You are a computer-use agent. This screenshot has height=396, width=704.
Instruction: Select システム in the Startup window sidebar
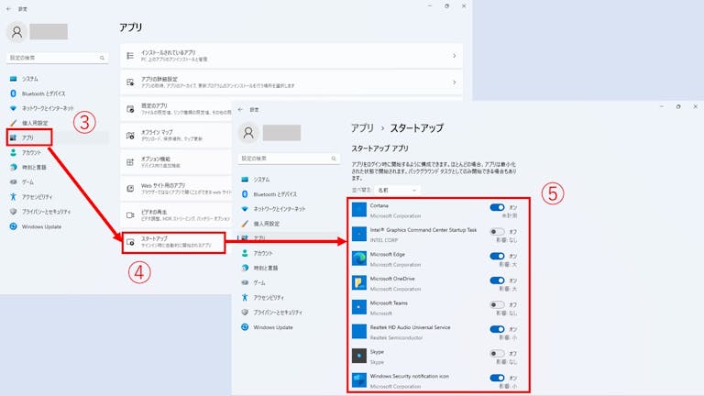288,180
